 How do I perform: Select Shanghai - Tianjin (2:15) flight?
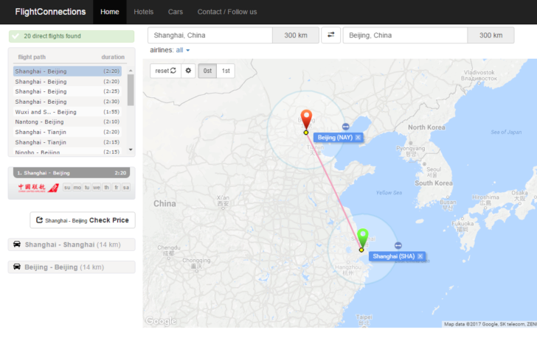pyautogui.click(x=67, y=142)
